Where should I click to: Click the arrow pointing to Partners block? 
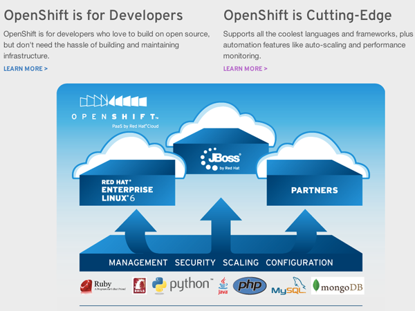(x=306, y=230)
